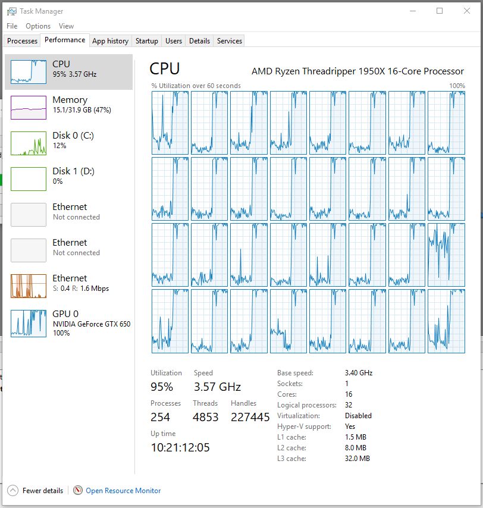Open the File menu
This screenshot has height=508, width=483.
coord(12,26)
